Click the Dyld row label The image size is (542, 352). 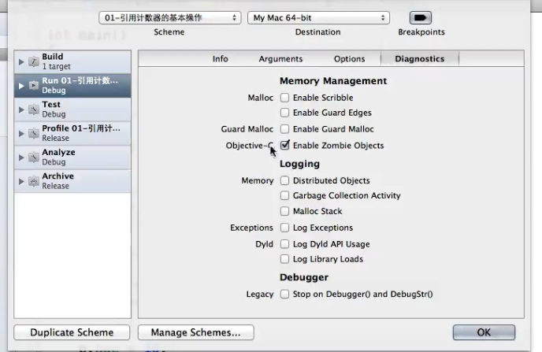pyautogui.click(x=265, y=244)
